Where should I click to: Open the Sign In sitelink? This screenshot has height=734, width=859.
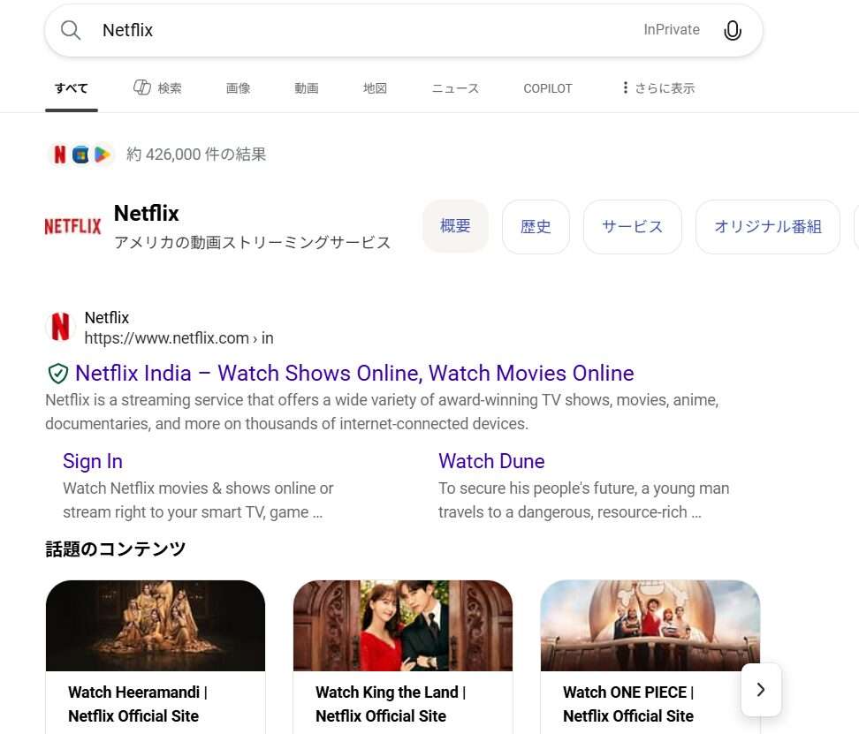pos(93,461)
